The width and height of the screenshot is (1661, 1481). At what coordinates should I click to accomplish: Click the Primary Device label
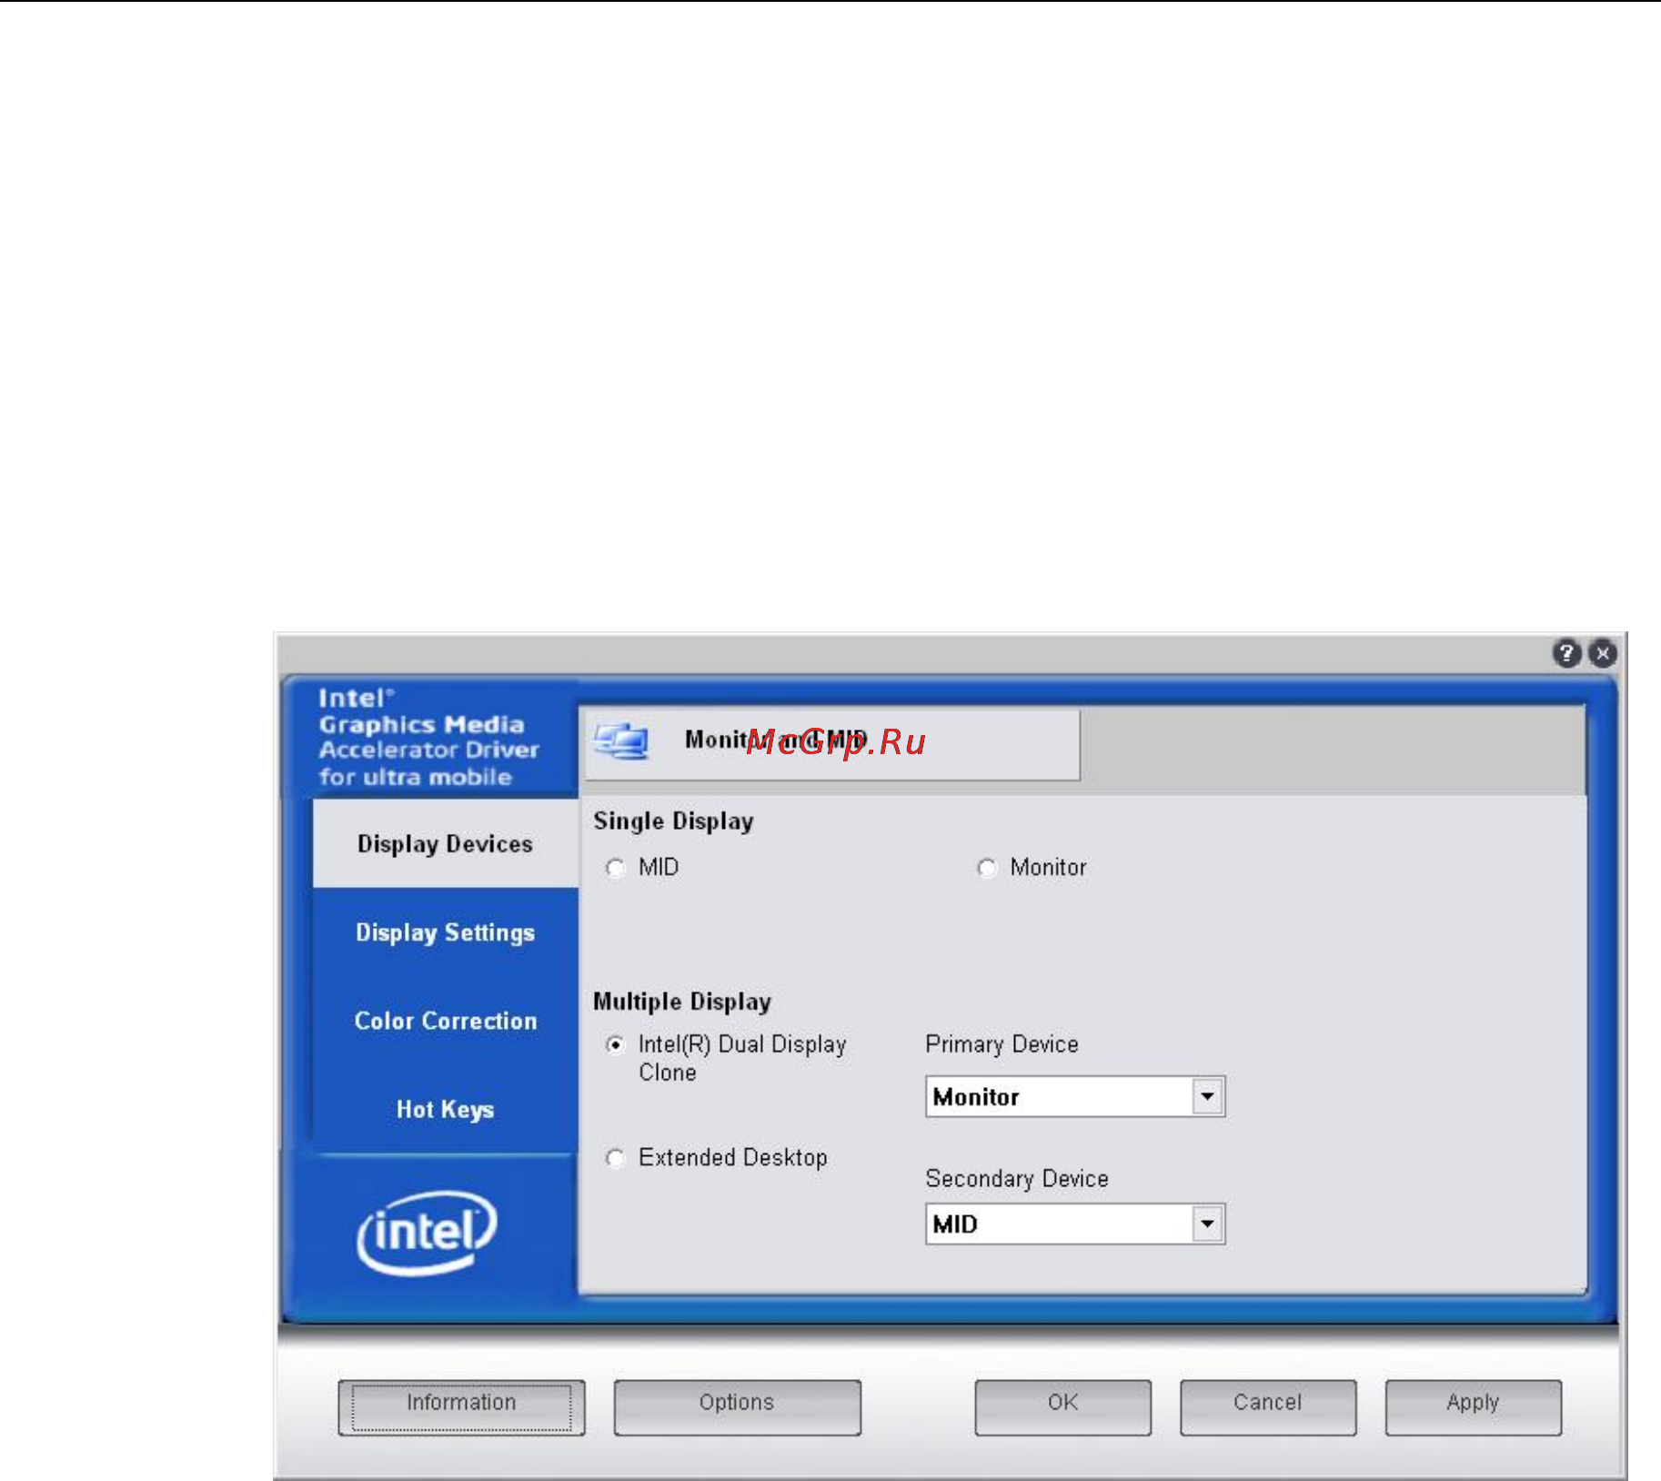(x=1002, y=1044)
